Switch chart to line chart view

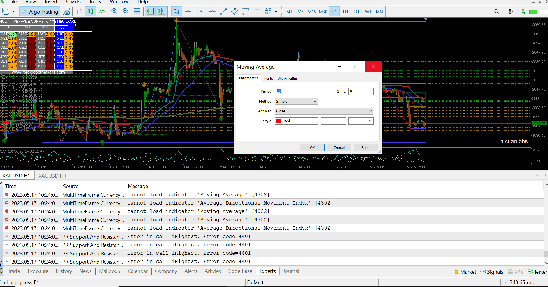102,12
